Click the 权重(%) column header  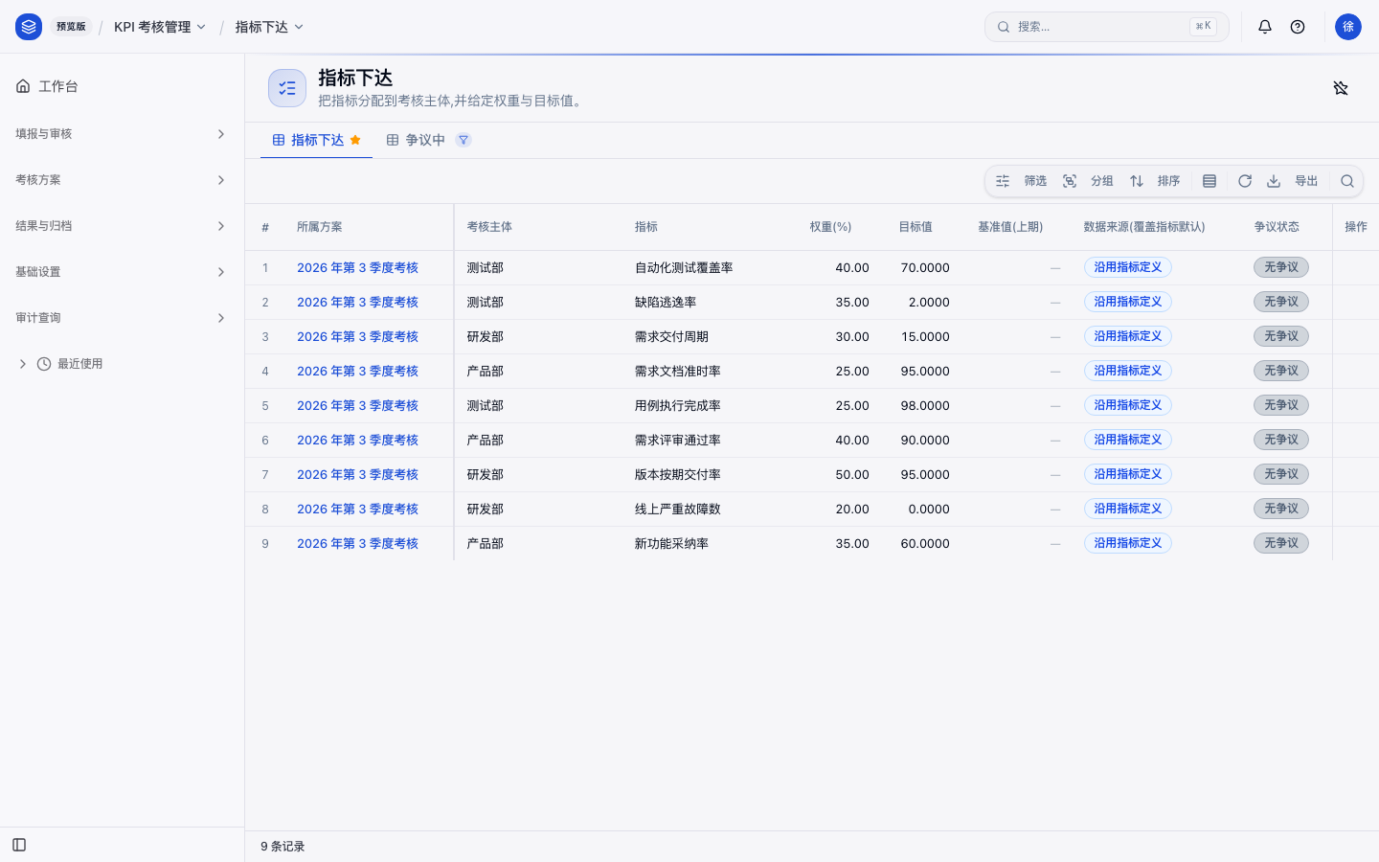click(x=830, y=227)
